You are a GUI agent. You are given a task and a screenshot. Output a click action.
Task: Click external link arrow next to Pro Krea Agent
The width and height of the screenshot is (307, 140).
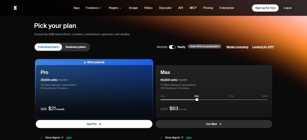pyautogui.click(x=62, y=138)
